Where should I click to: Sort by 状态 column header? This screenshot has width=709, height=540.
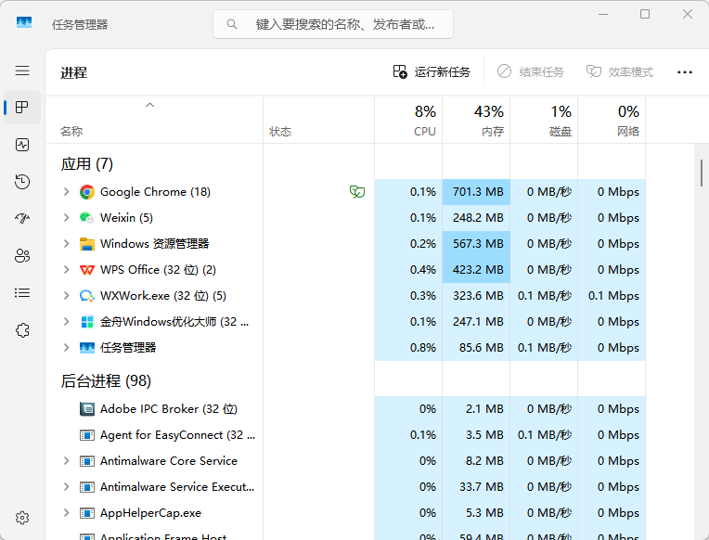coord(319,120)
